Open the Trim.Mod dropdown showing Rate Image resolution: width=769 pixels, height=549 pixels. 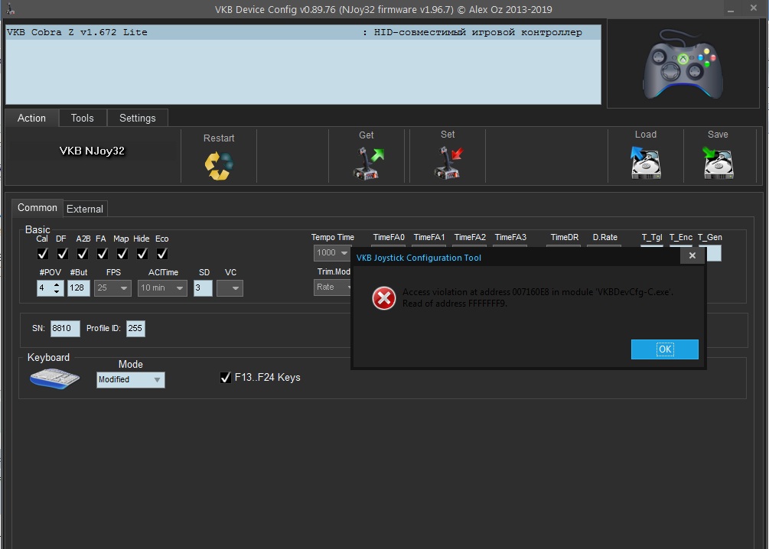[x=333, y=287]
